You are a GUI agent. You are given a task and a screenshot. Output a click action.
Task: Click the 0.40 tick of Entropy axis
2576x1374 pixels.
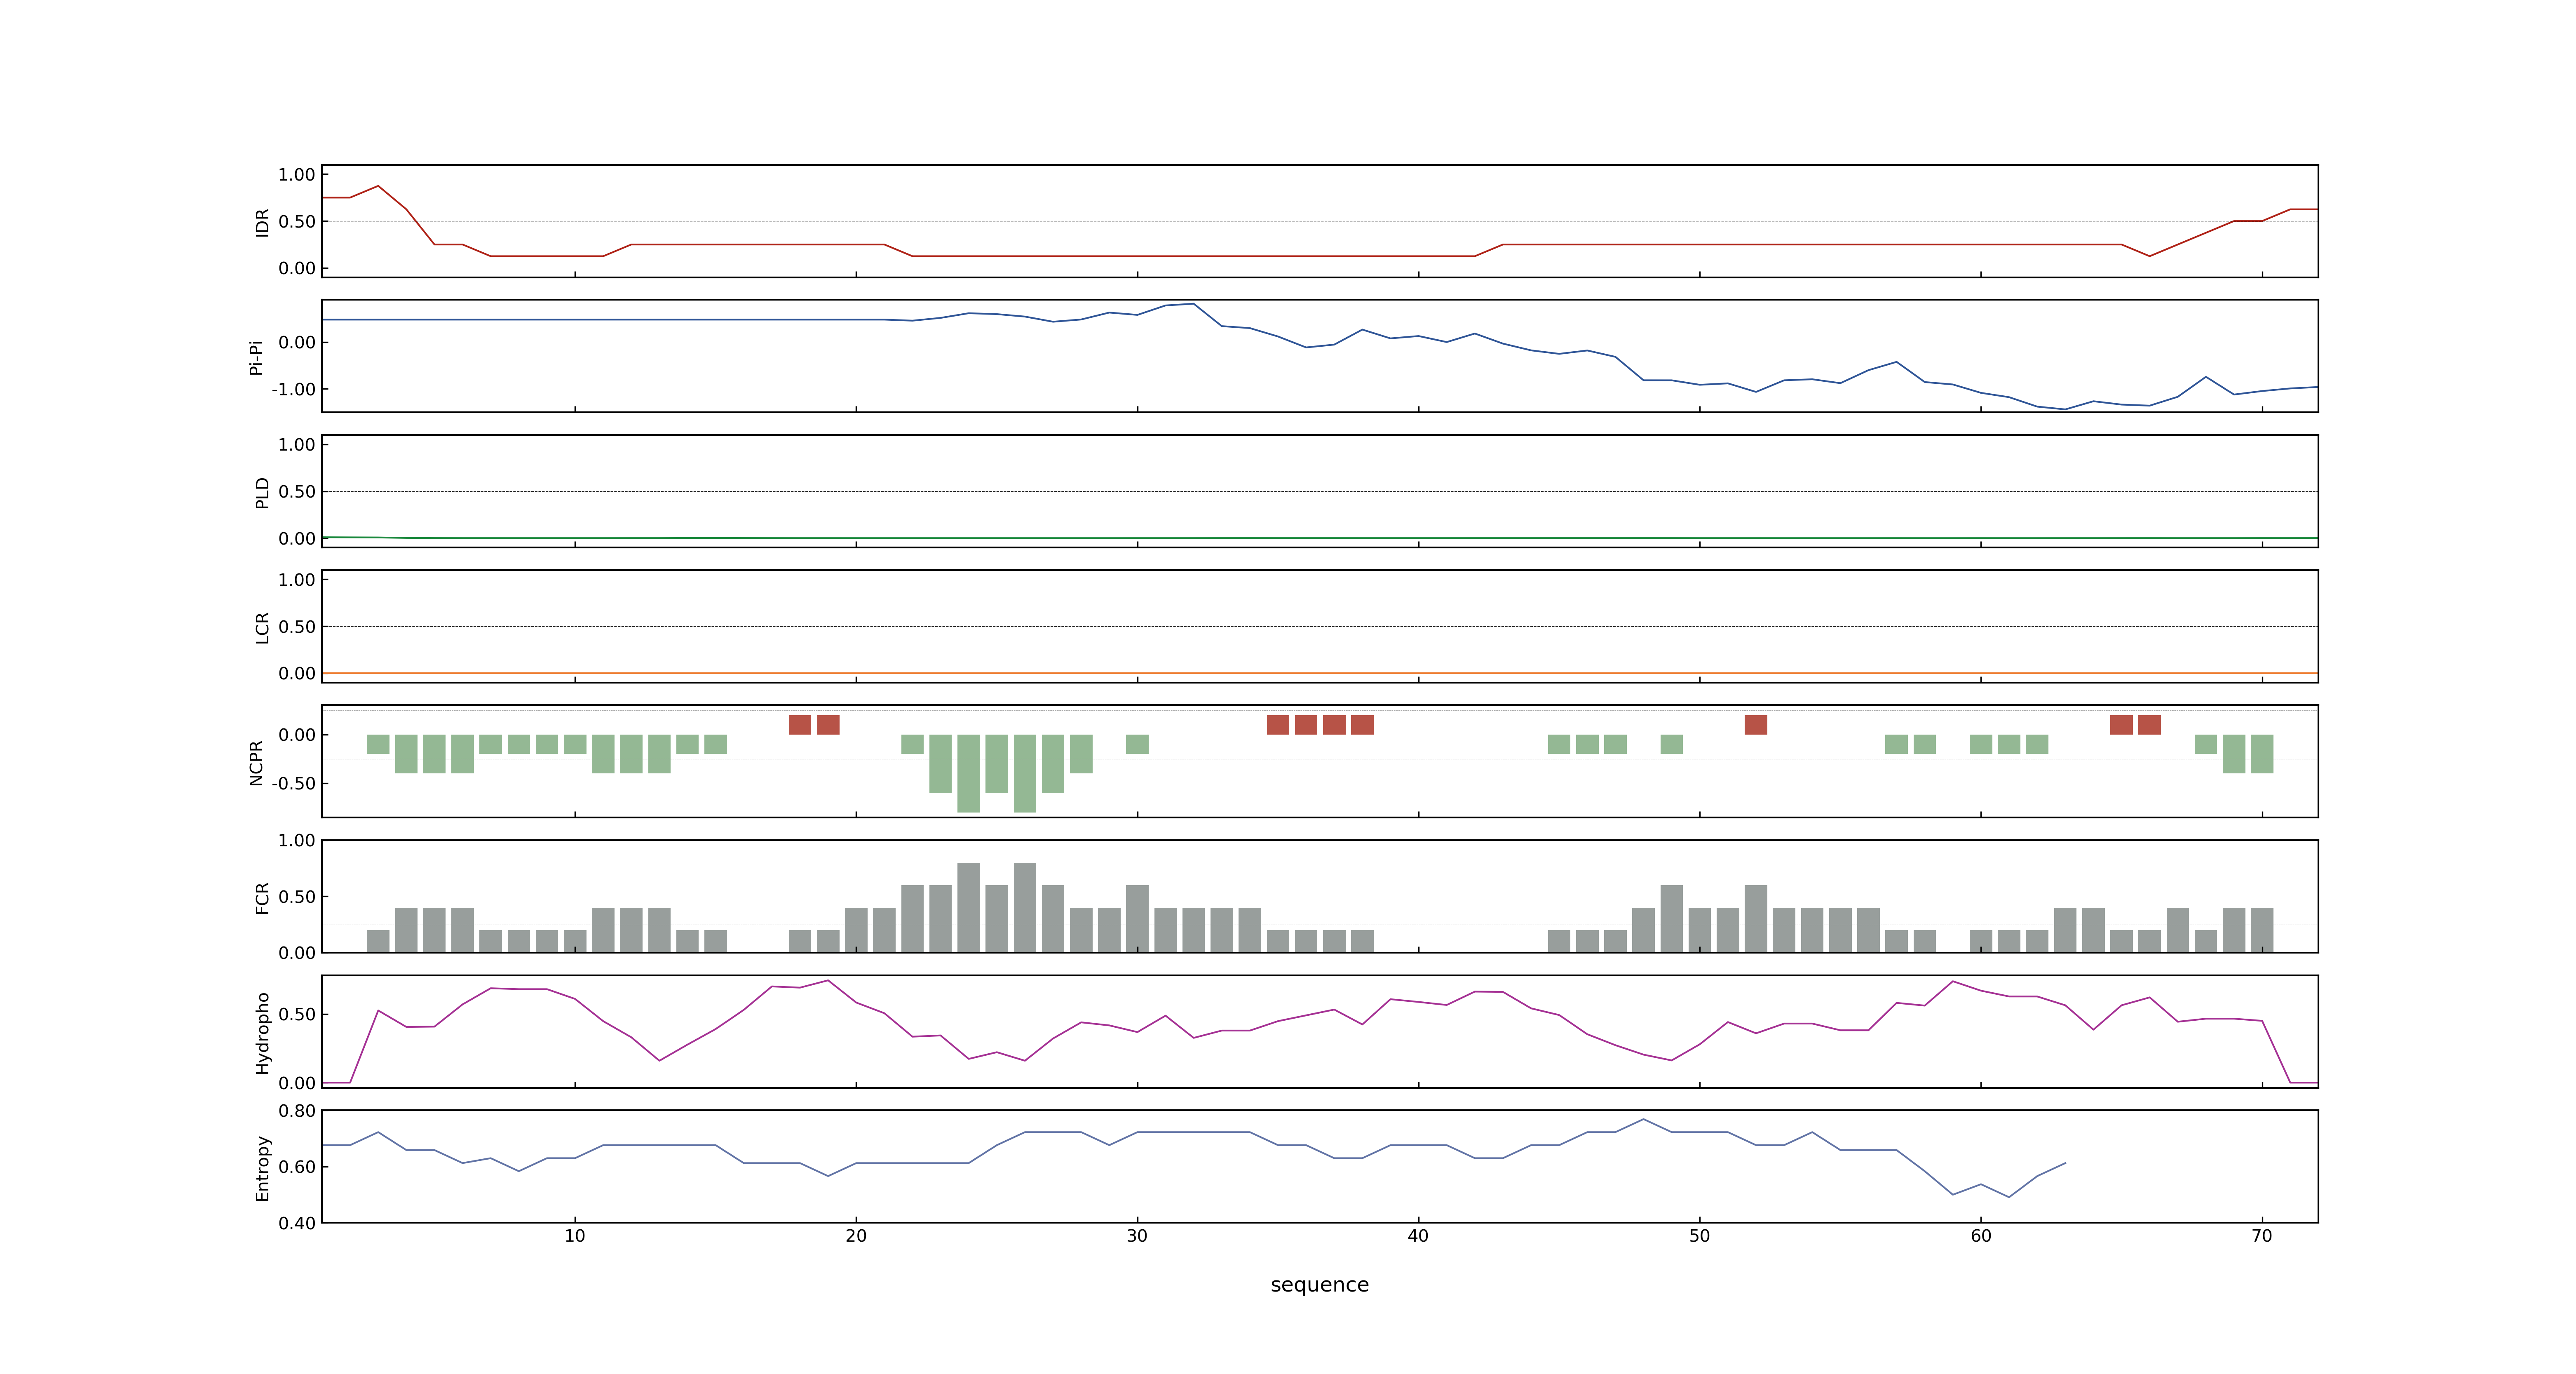[297, 1223]
